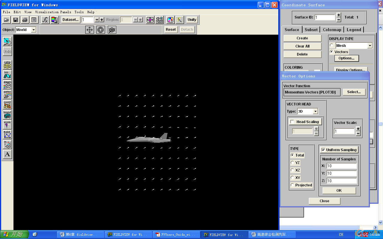The width and height of the screenshot is (383, 239).
Task: Select the XZ vector type radio button
Action: 292,170
